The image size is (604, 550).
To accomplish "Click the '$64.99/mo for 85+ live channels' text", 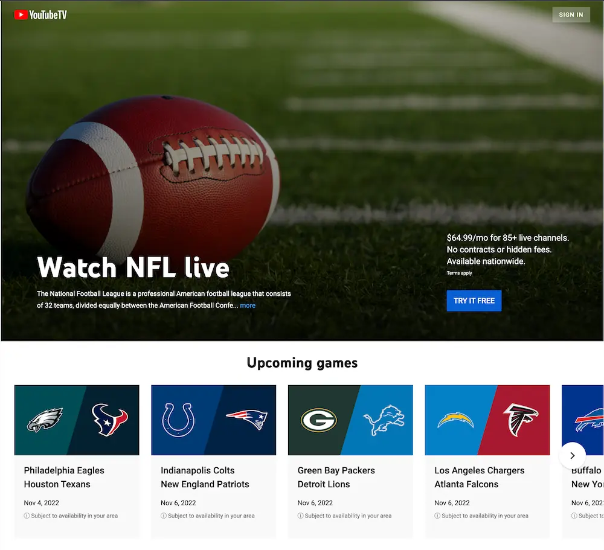I will [x=508, y=238].
